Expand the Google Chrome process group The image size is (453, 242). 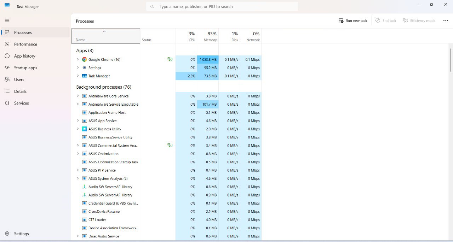[78, 59]
